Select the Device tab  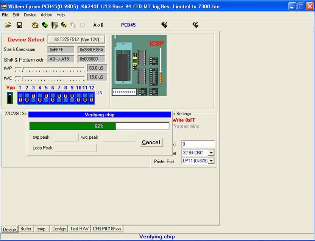[9, 229]
